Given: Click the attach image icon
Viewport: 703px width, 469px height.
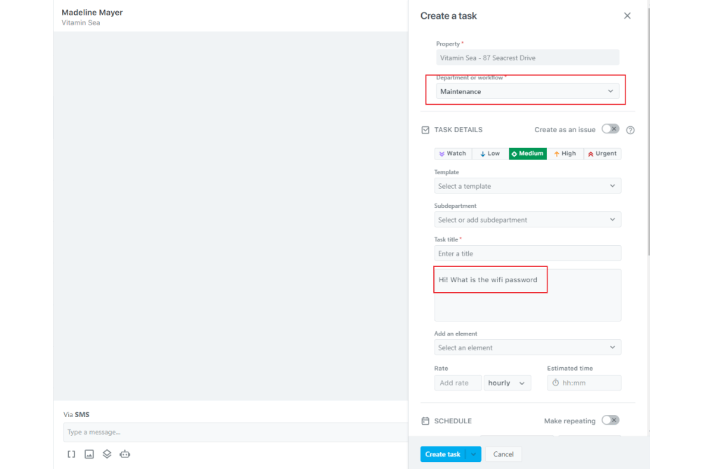Looking at the screenshot, I should pyautogui.click(x=89, y=454).
